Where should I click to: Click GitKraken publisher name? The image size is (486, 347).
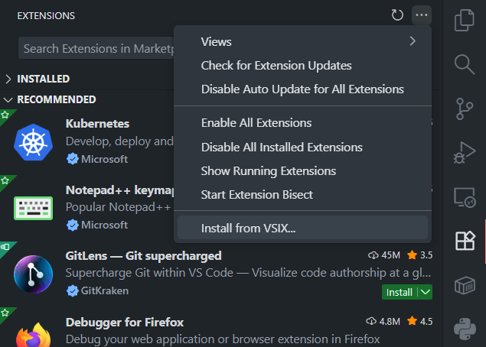click(x=105, y=291)
